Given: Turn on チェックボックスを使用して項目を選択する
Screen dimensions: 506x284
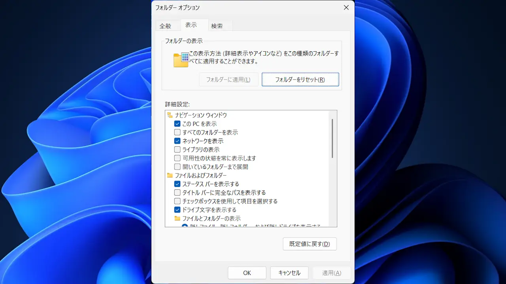Looking at the screenshot, I should click(x=177, y=201).
